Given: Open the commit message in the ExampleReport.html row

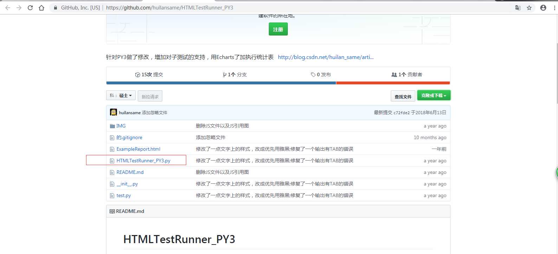Looking at the screenshot, I should click(x=274, y=149).
